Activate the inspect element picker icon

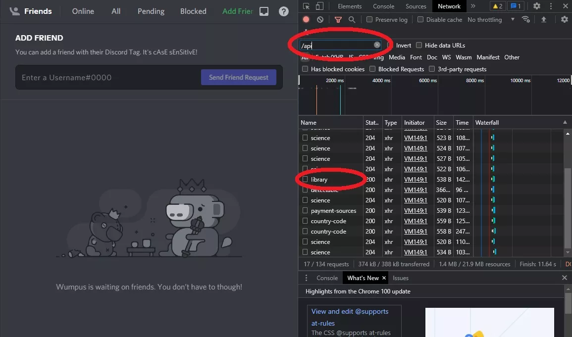[307, 6]
